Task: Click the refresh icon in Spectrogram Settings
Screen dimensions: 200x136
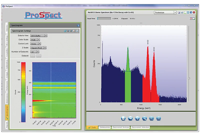Action: [x=65, y=31]
